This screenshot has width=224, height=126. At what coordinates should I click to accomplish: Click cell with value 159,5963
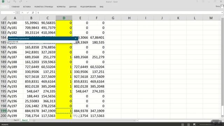48,62
